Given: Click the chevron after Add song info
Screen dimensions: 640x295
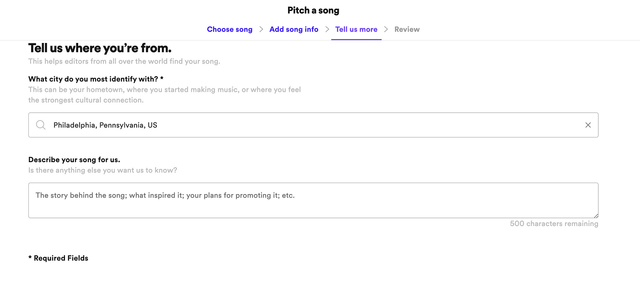Looking at the screenshot, I should (327, 29).
